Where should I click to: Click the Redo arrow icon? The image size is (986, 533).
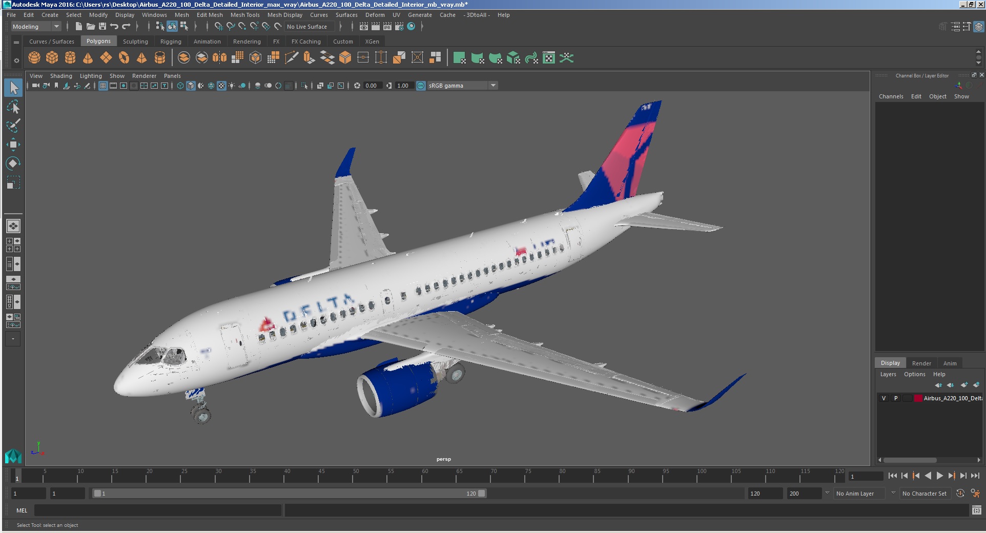126,27
